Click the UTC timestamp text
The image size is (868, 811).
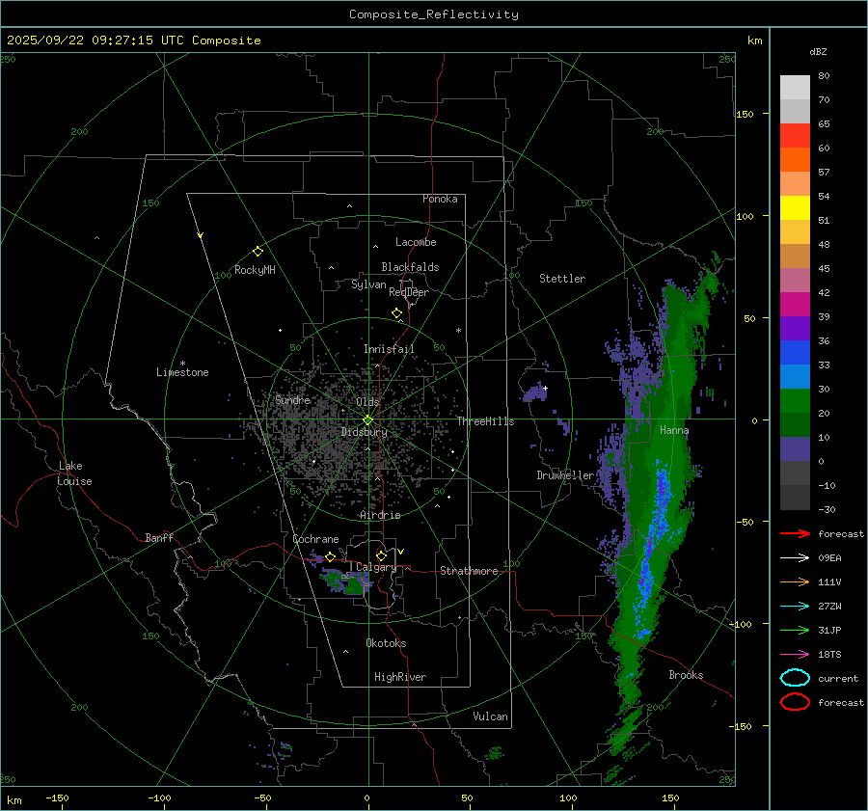[x=133, y=41]
